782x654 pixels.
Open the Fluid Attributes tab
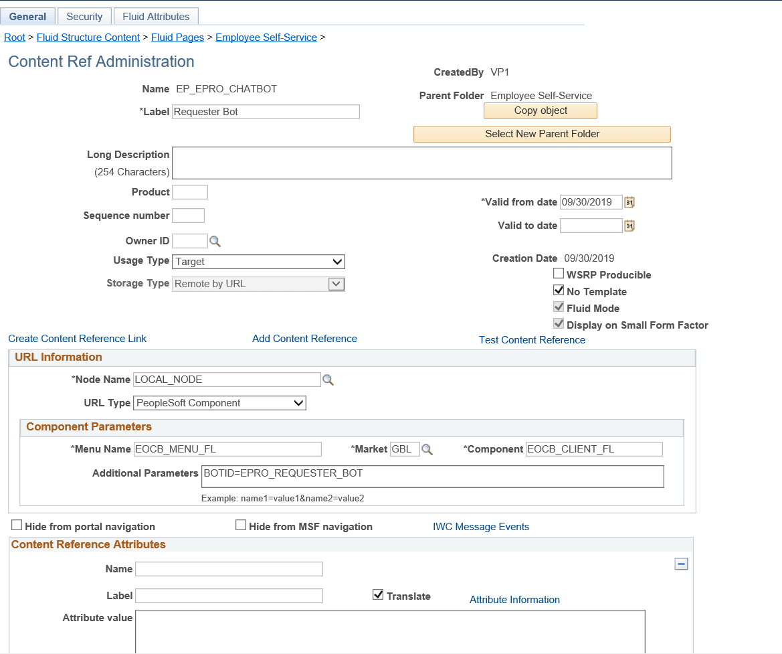(x=156, y=15)
